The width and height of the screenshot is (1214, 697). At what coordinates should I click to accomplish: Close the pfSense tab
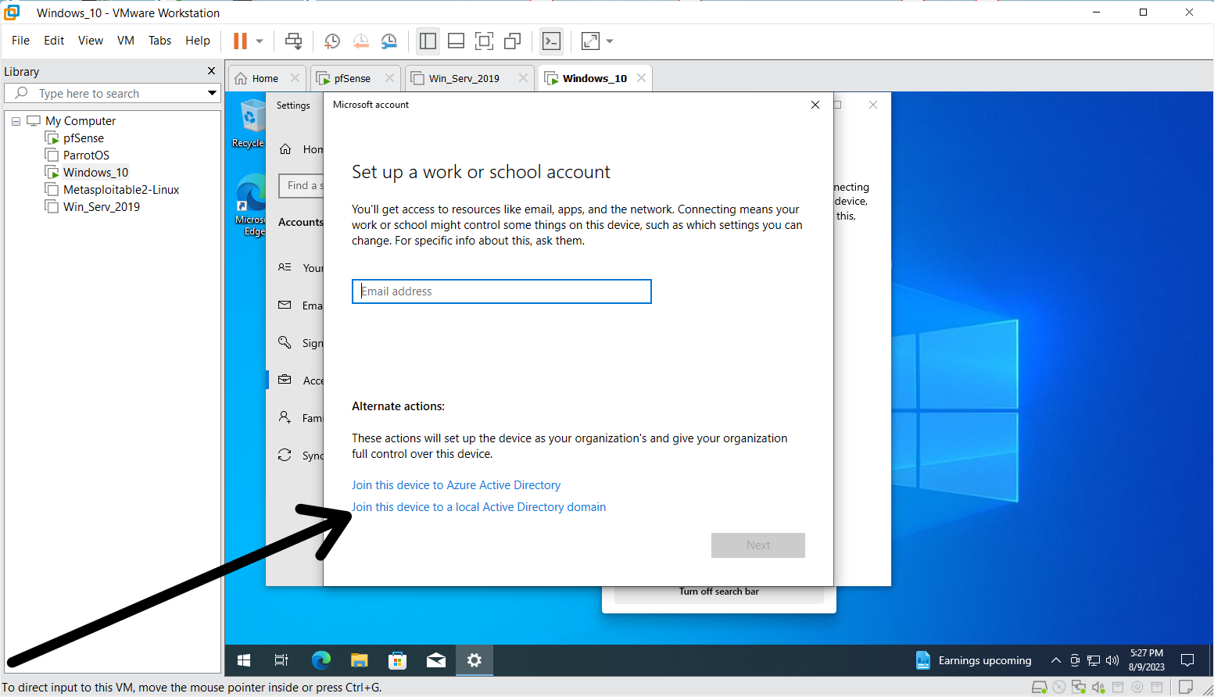click(389, 78)
